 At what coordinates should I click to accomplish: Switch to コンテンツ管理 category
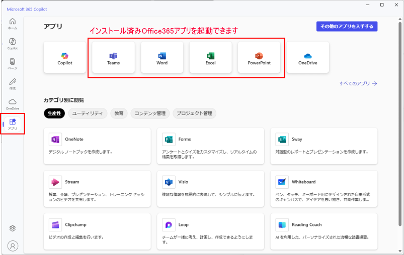(x=150, y=113)
